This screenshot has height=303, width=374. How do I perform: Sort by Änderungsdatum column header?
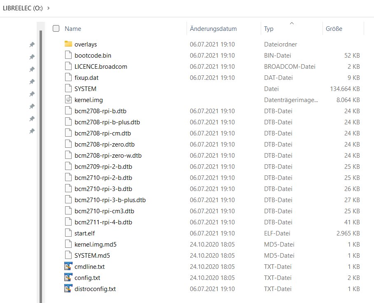click(x=213, y=28)
